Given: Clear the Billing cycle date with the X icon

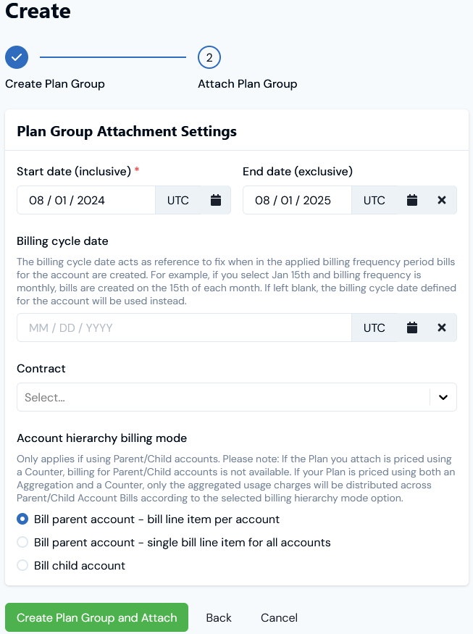Looking at the screenshot, I should tap(442, 328).
